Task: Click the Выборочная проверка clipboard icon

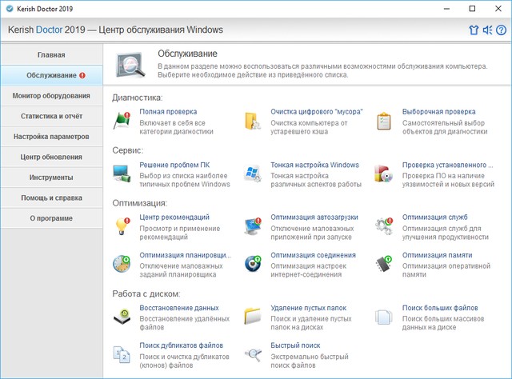Action: point(385,121)
